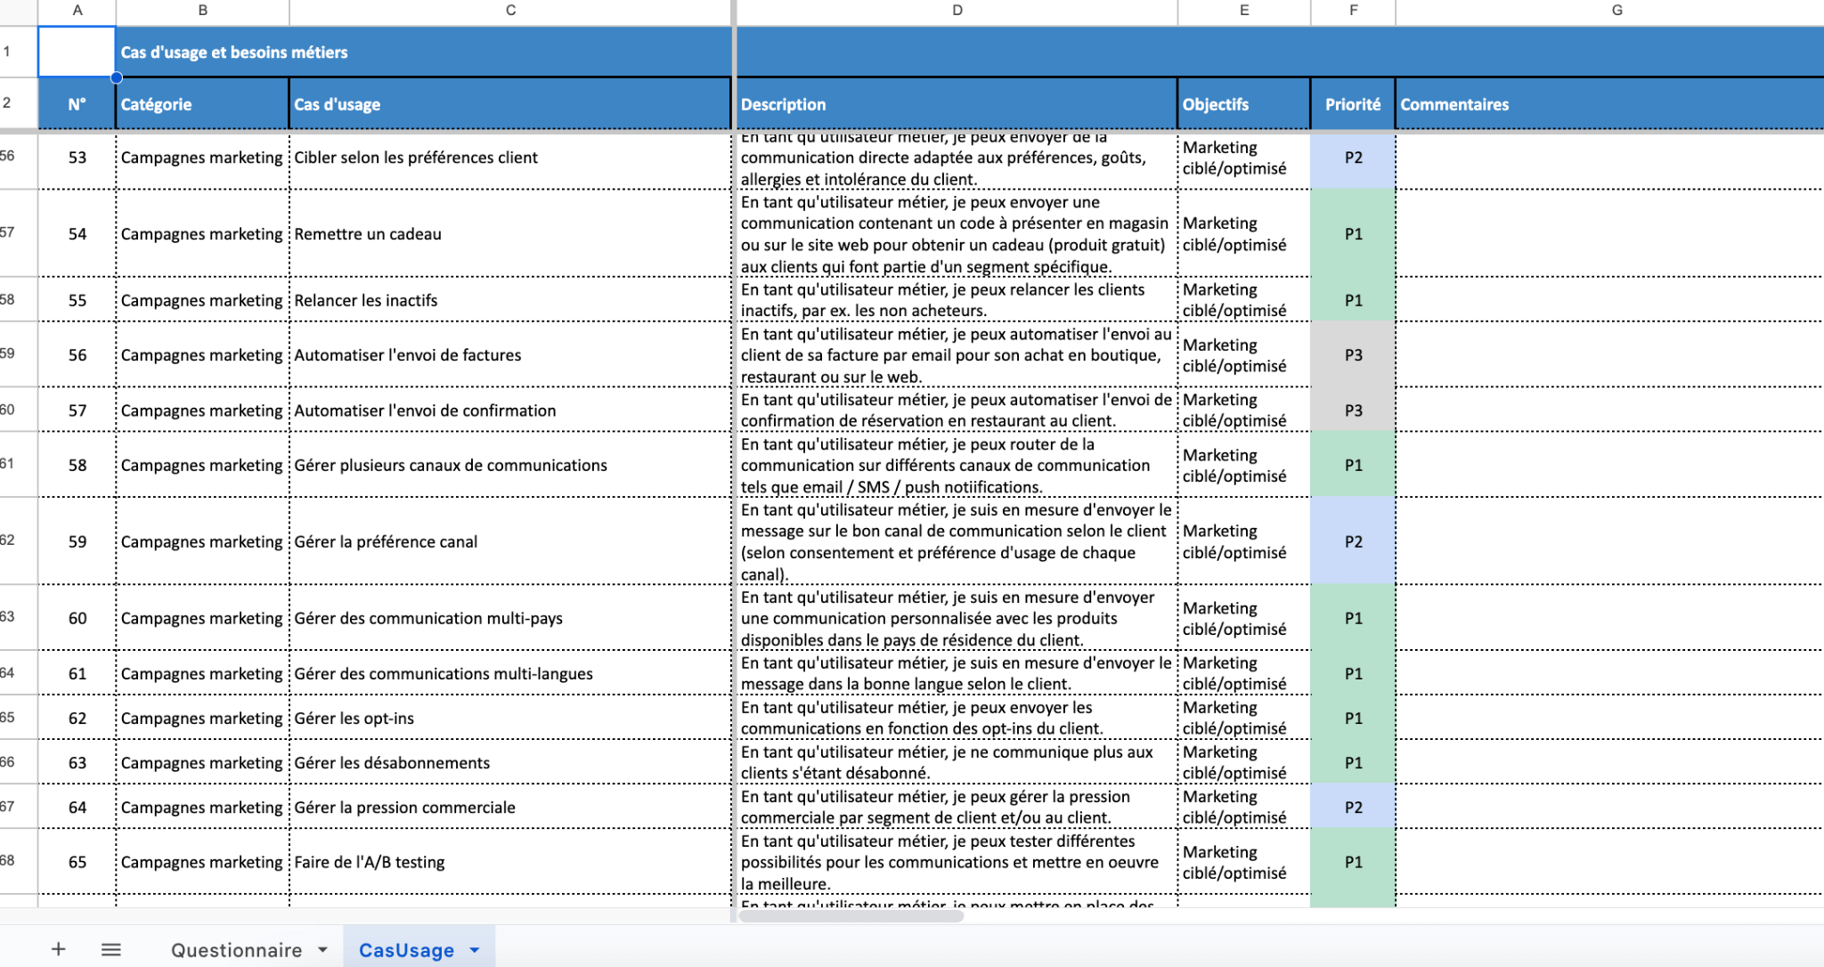
Task: Click 'Gérer les opt-ins' cell
Action: 510,718
